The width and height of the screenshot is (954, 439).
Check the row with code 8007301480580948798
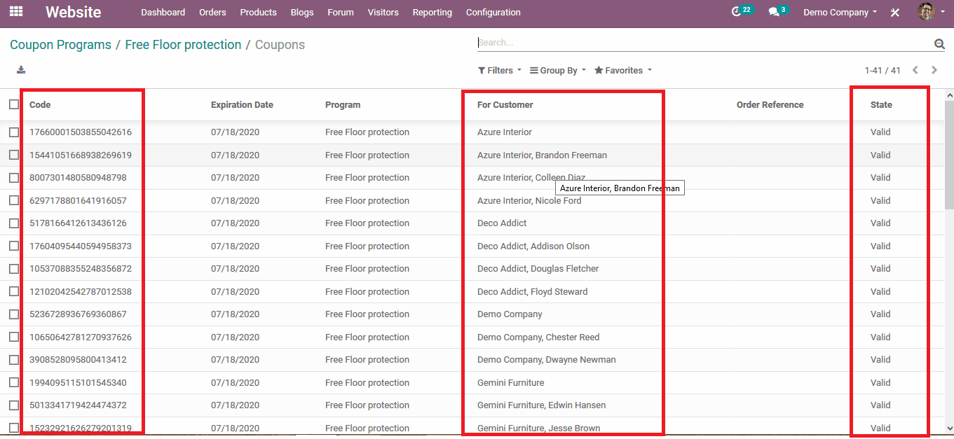click(x=14, y=177)
